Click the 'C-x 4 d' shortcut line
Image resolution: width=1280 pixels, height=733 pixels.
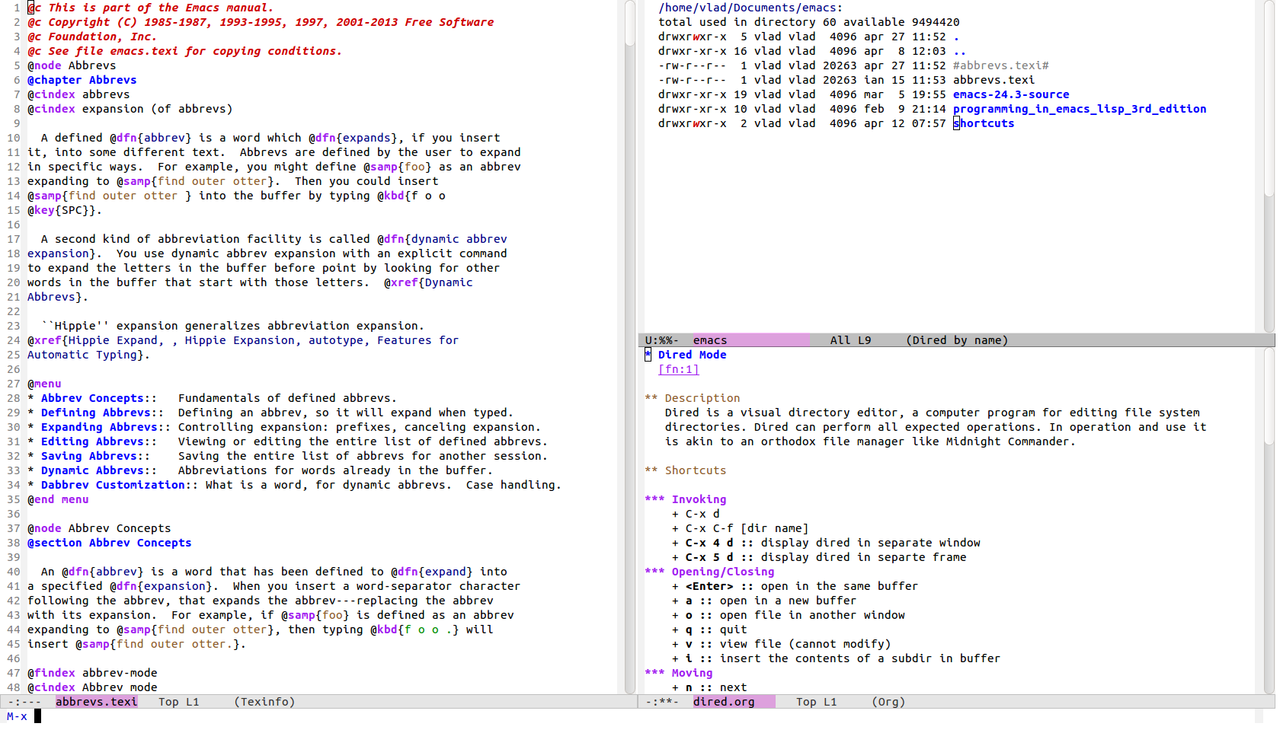click(826, 543)
